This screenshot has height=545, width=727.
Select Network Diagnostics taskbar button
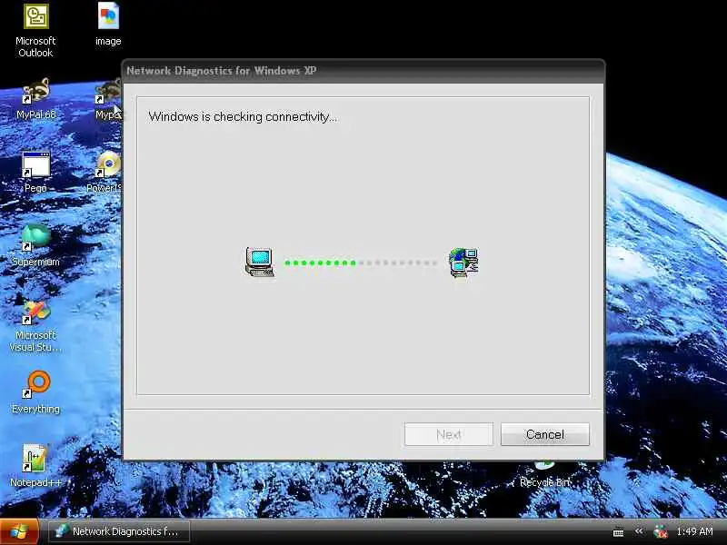pyautogui.click(x=119, y=531)
